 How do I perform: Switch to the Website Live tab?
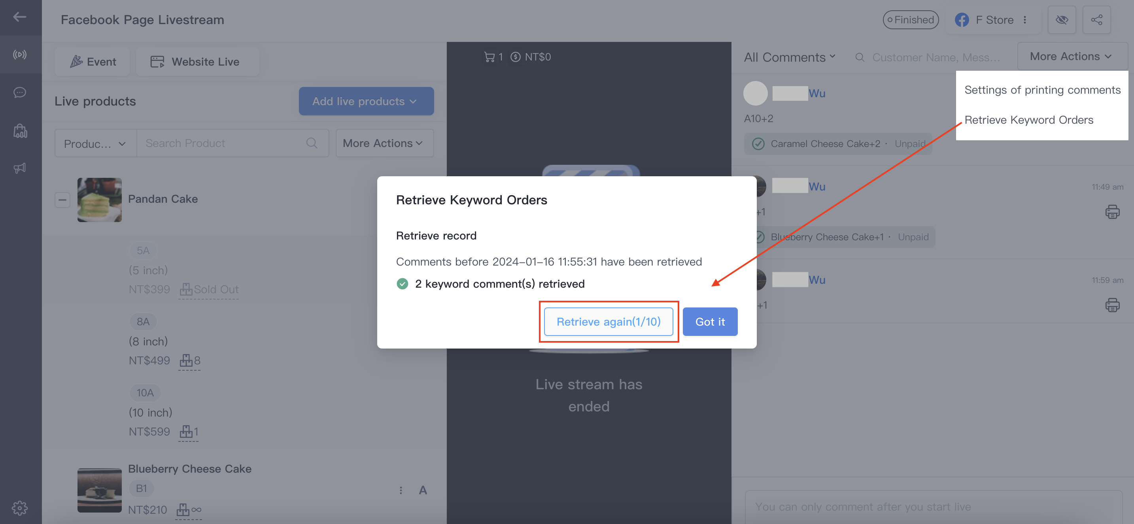coord(198,62)
